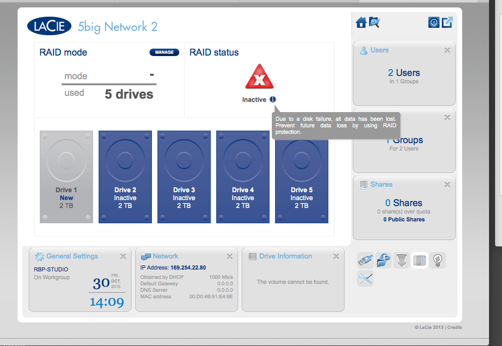
Task: Open the General Settings title link
Action: 72,256
